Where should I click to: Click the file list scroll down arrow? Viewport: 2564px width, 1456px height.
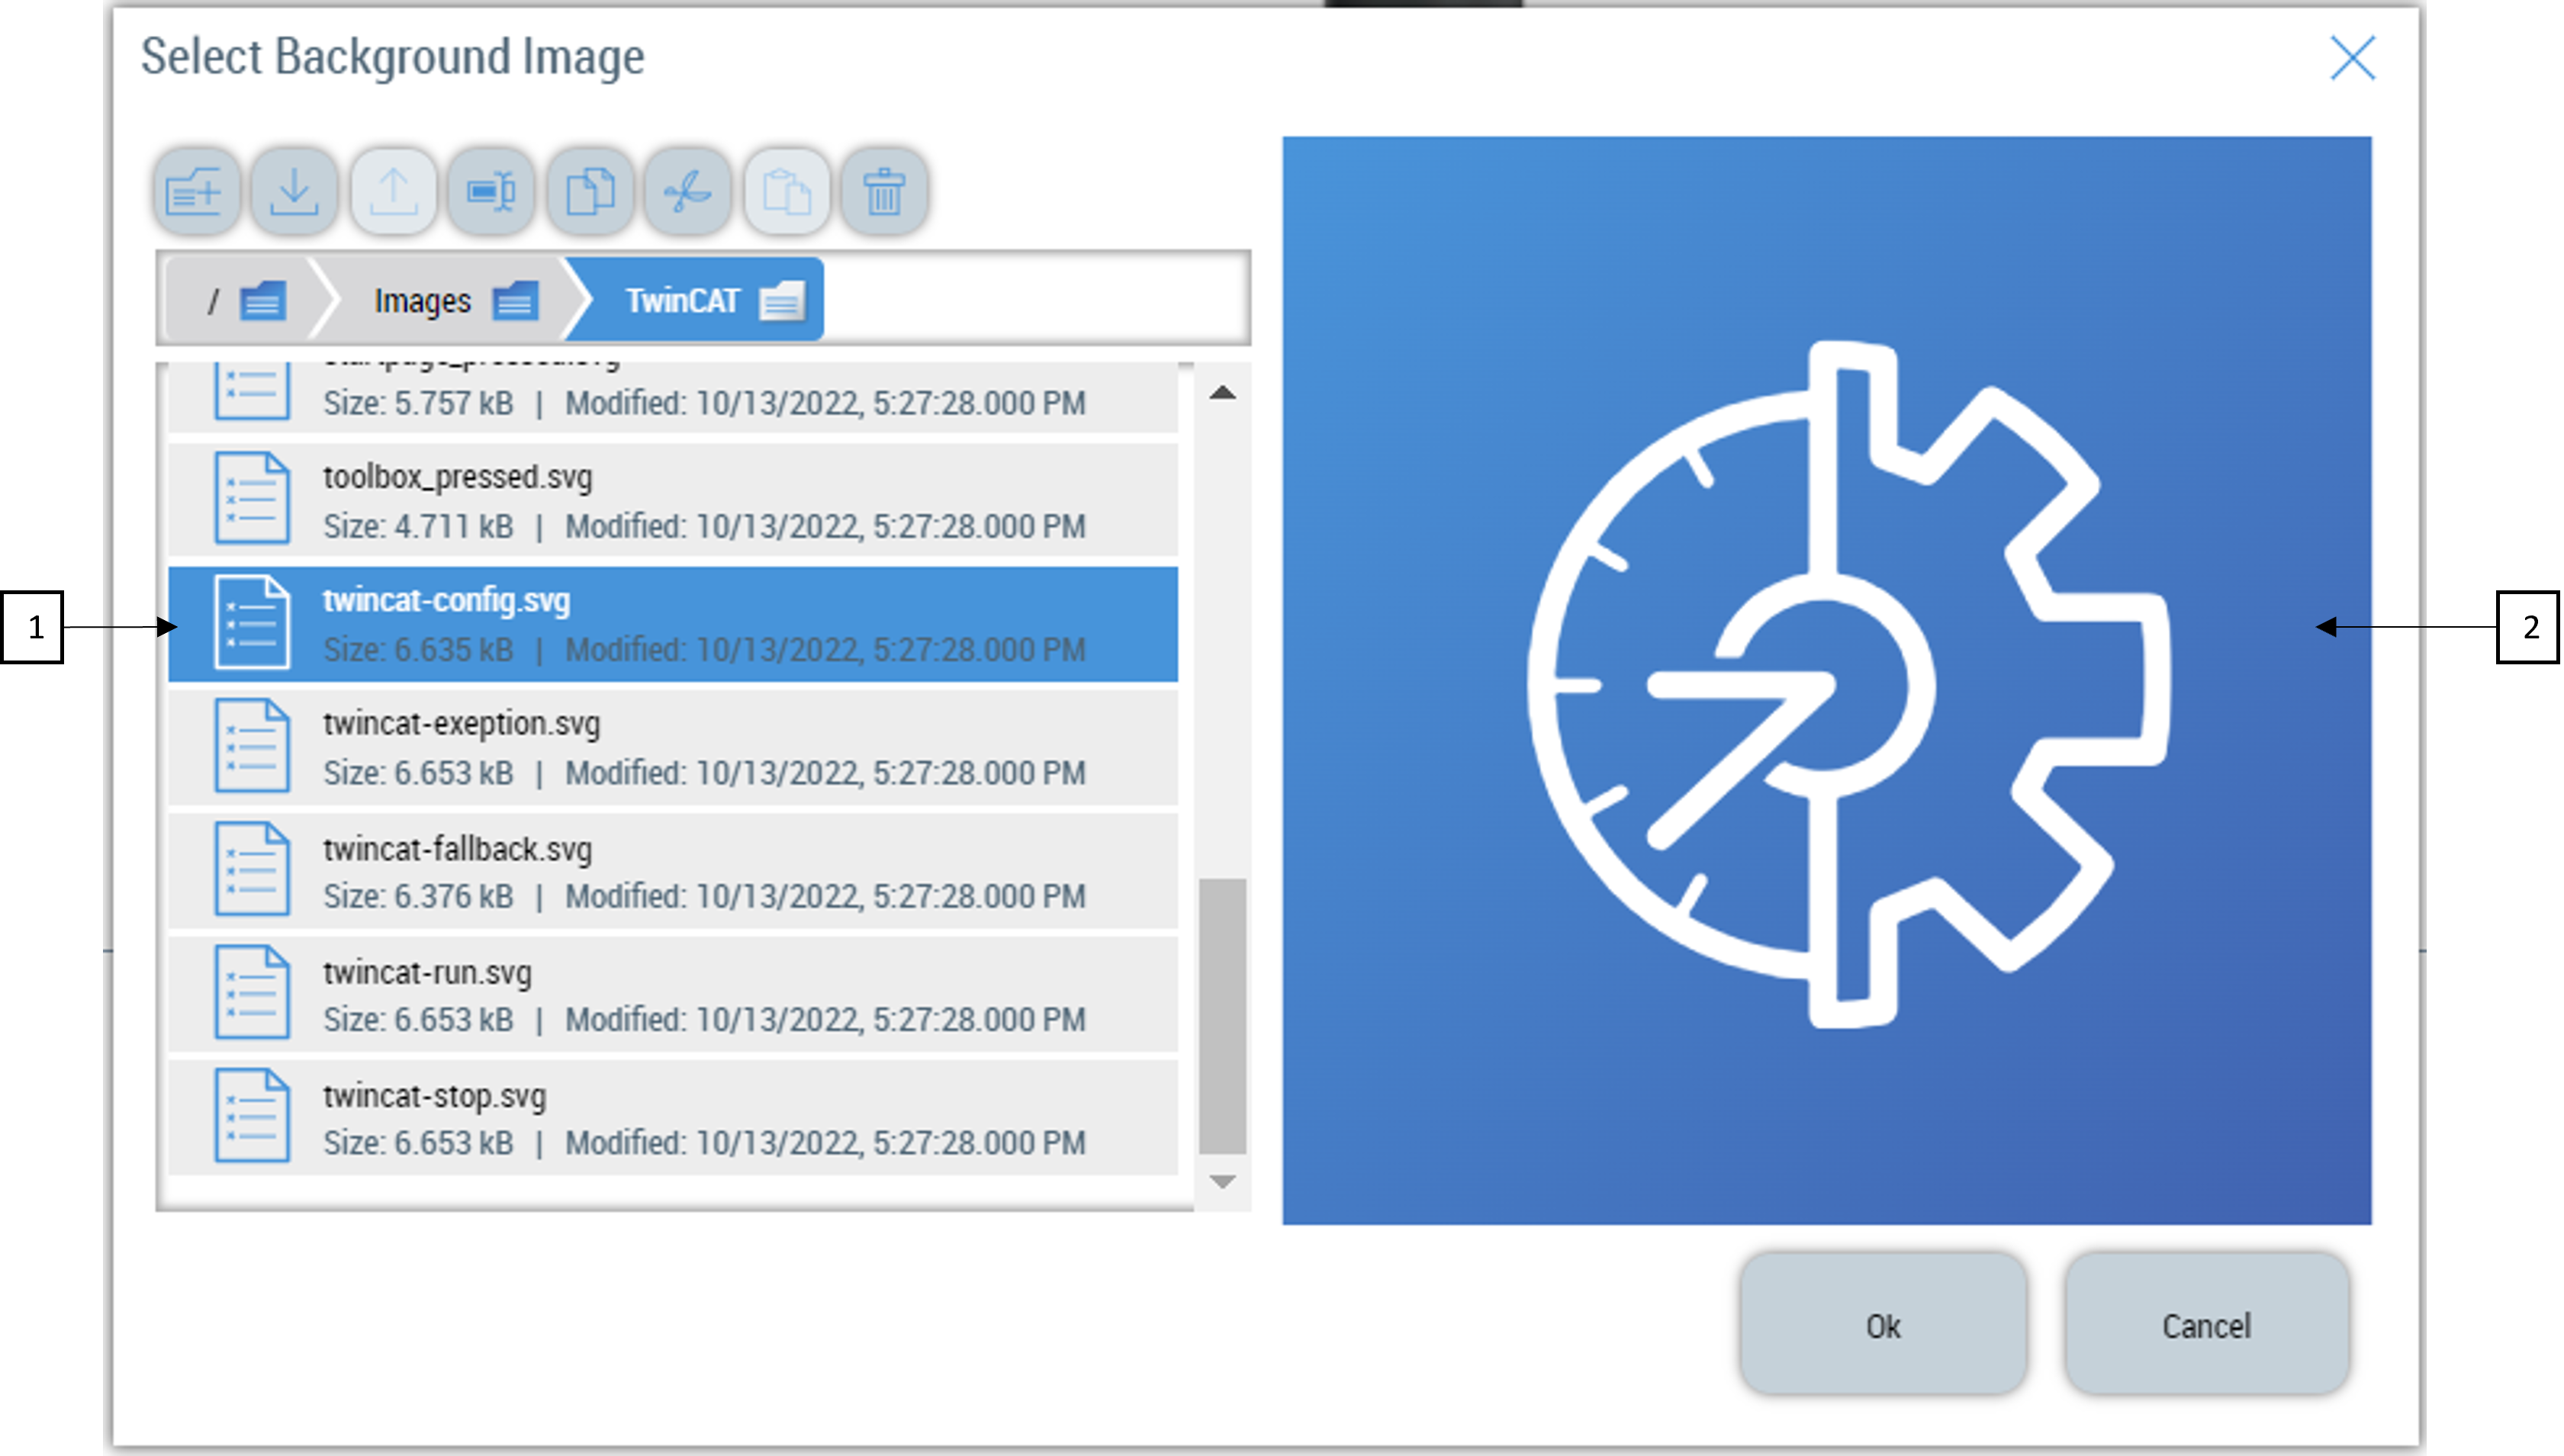(x=1222, y=1182)
